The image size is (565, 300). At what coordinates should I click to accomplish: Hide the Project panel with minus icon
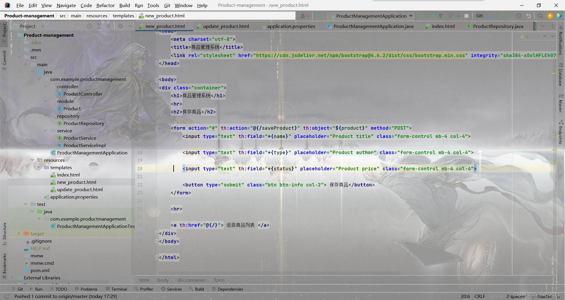130,26
